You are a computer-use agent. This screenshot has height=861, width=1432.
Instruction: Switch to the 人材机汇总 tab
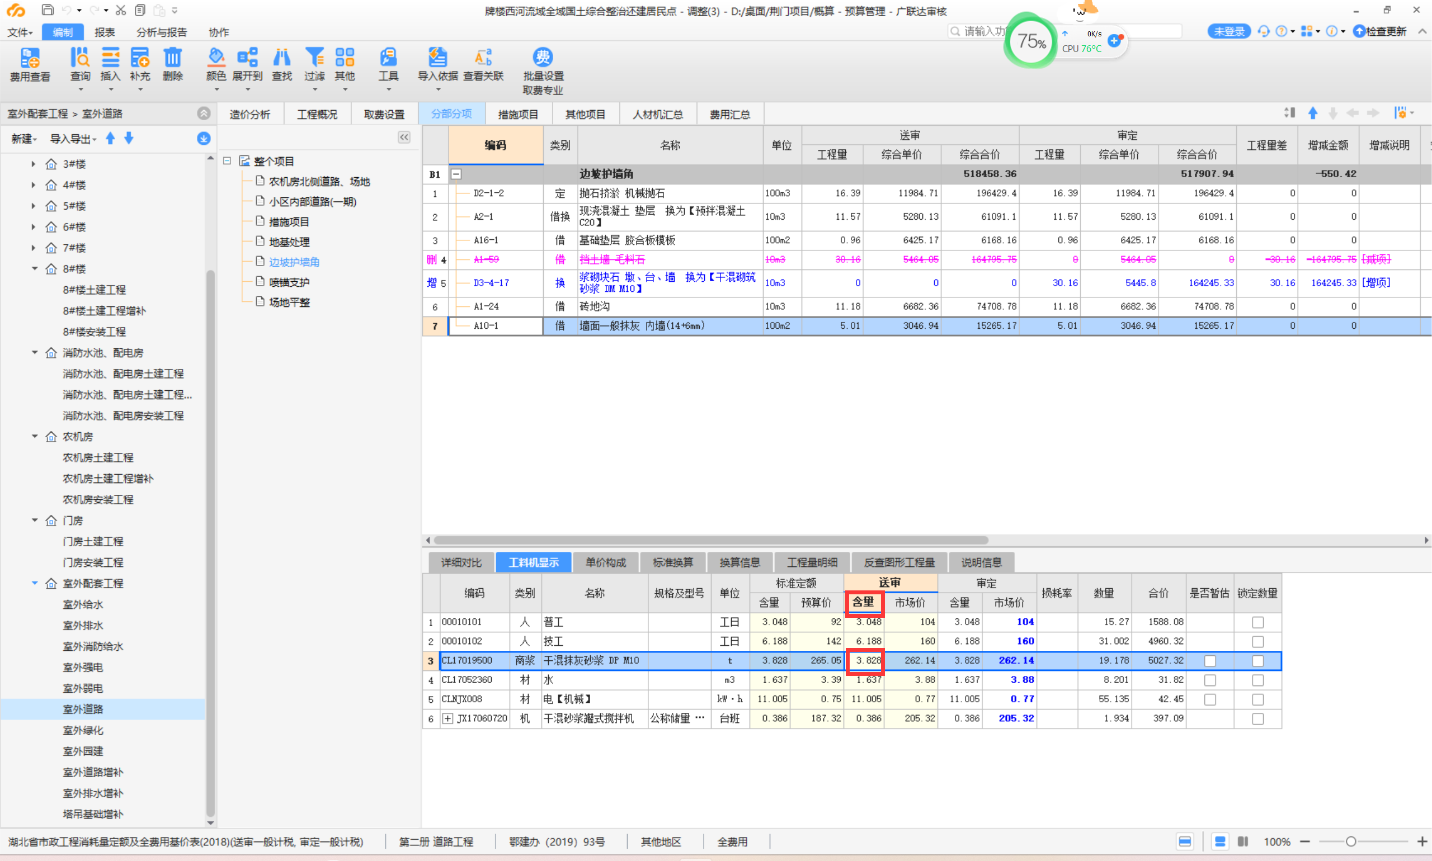(x=658, y=114)
